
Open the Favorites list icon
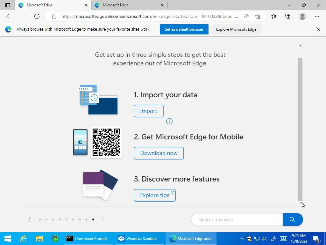point(274,16)
